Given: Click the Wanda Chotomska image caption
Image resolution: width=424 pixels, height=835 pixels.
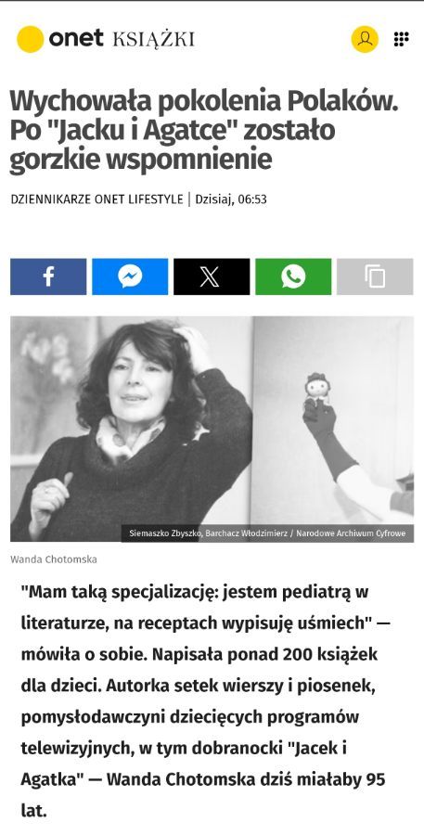Looking at the screenshot, I should (x=53, y=559).
